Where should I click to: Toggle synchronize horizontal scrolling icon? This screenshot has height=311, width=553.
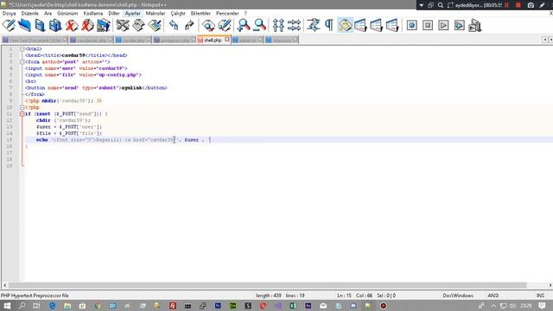[x=294, y=25]
